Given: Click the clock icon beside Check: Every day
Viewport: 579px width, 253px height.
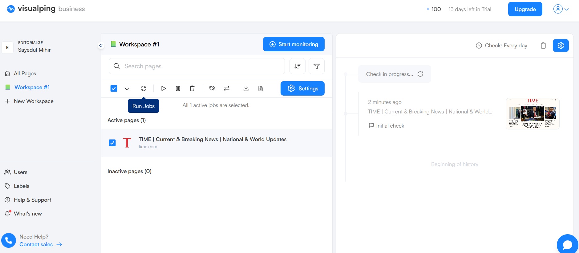Looking at the screenshot, I should tap(479, 45).
